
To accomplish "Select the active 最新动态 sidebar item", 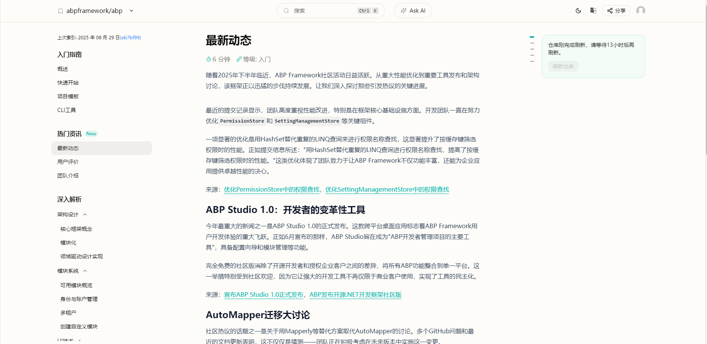I will [x=102, y=148].
